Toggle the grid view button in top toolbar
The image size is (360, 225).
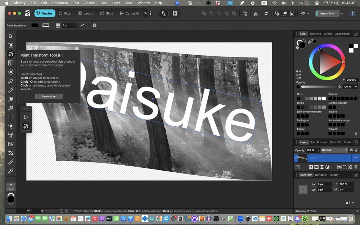point(175,14)
